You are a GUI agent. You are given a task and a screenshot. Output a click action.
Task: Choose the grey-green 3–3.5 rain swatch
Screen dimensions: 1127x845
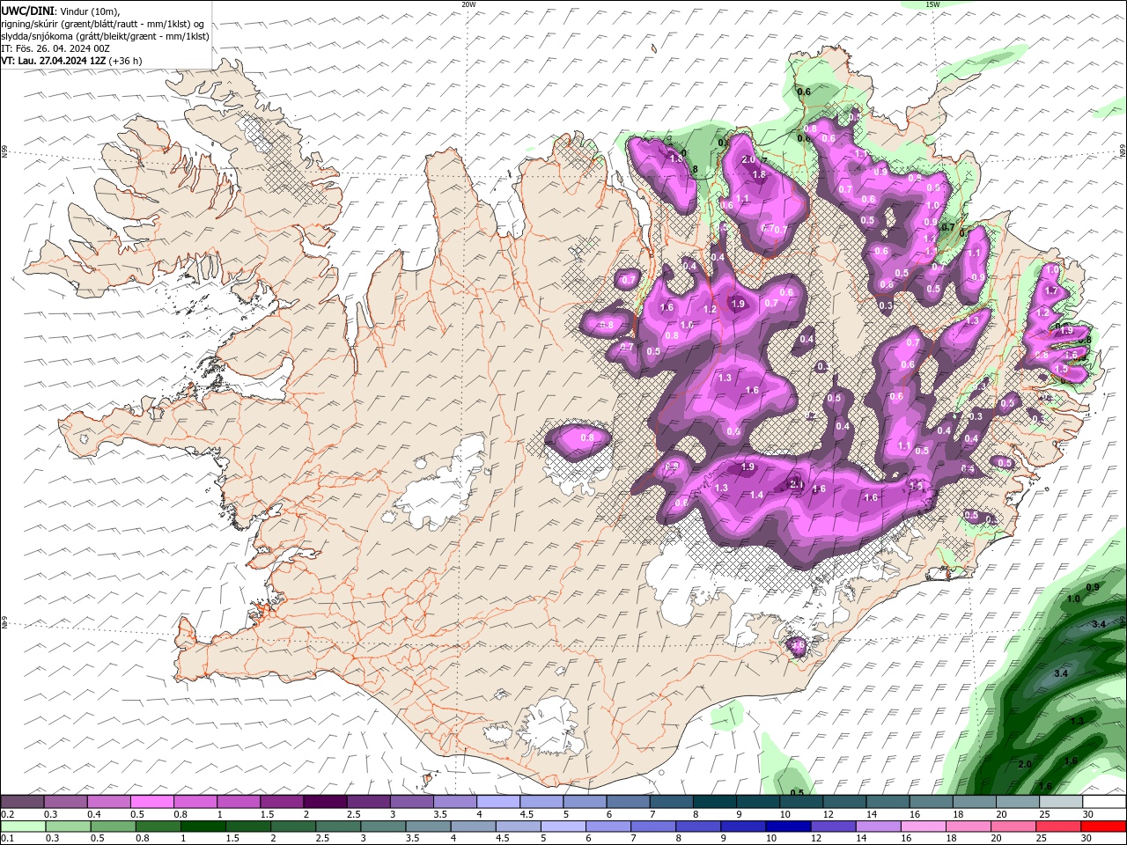click(x=383, y=827)
